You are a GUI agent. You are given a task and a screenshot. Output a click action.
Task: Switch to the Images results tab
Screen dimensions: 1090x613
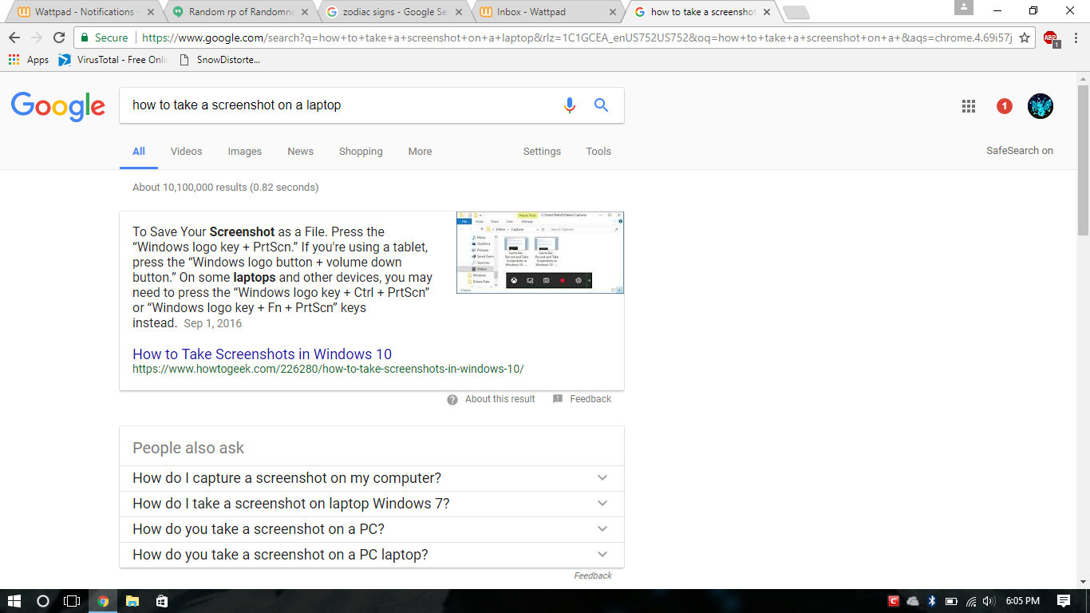(x=245, y=152)
